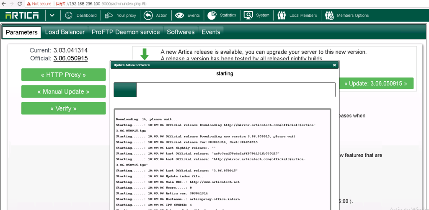
Task: Open the Dashboard menu item
Action: (x=86, y=16)
